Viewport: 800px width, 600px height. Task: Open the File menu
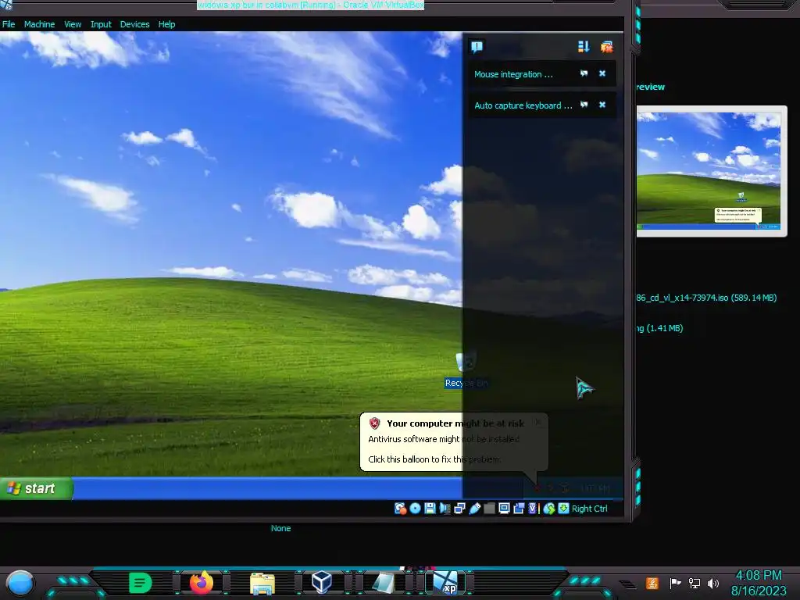(8, 24)
